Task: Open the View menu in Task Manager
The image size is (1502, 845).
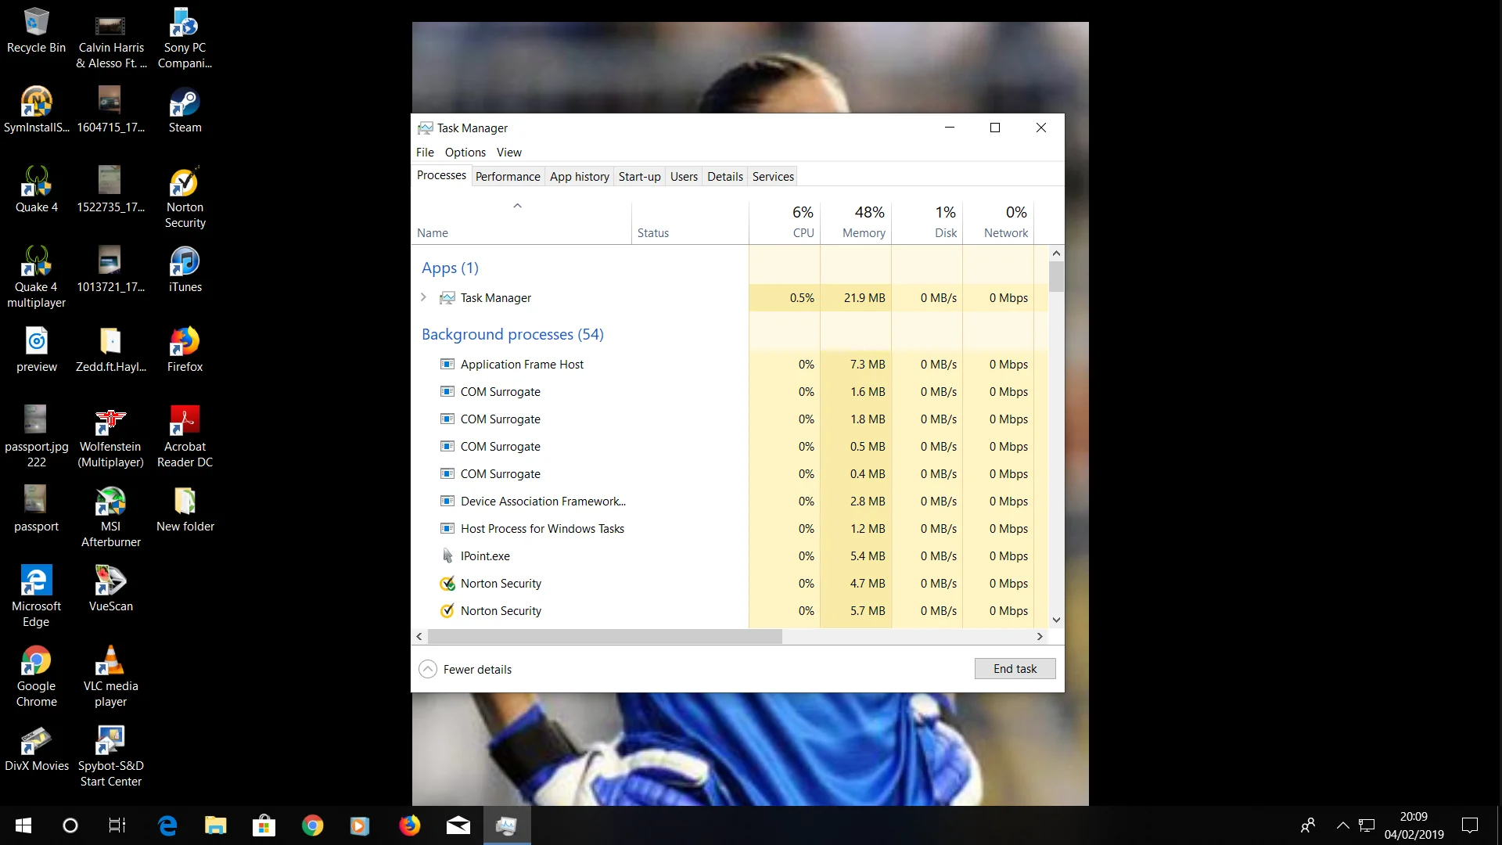Action: pyautogui.click(x=509, y=153)
